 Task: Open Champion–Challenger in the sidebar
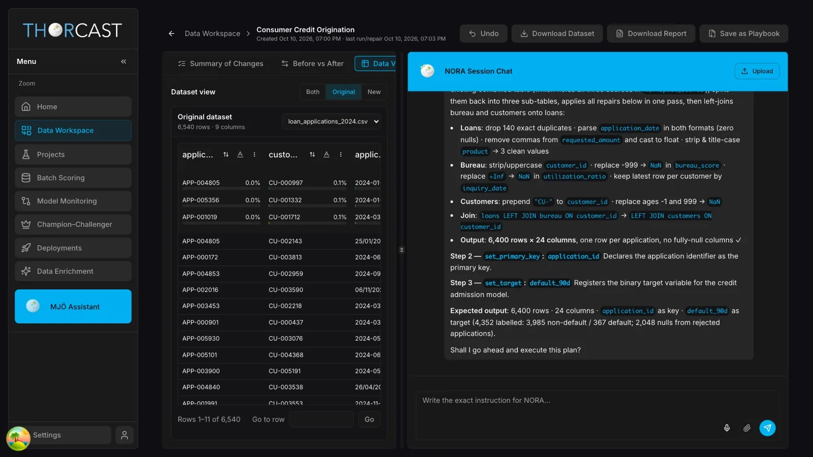pyautogui.click(x=73, y=224)
